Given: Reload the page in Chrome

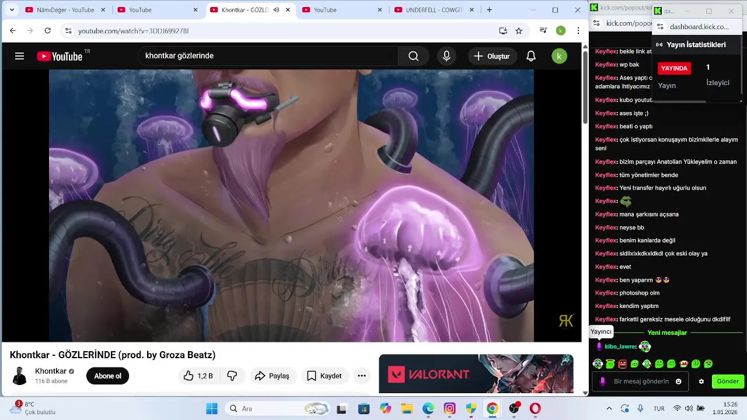Looking at the screenshot, I should pyautogui.click(x=48, y=30).
